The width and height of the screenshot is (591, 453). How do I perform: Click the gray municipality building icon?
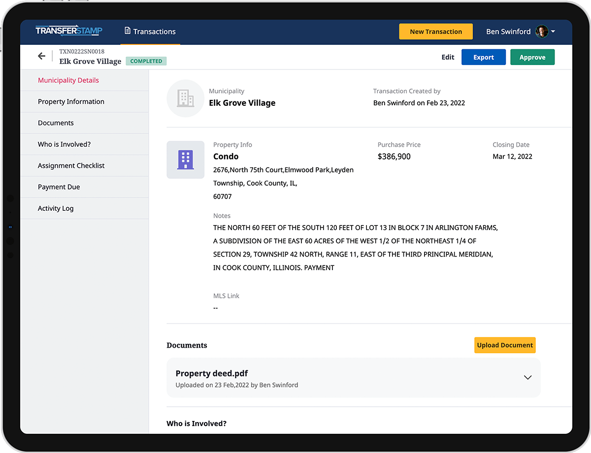click(x=185, y=98)
